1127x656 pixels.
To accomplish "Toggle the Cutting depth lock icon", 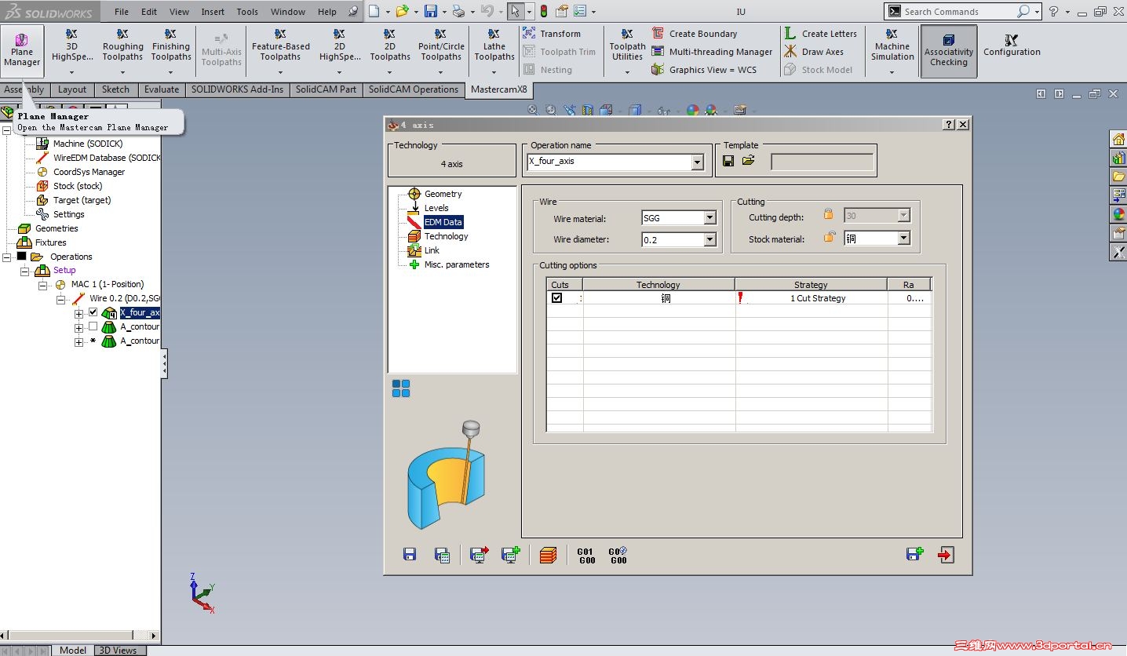I will point(828,214).
